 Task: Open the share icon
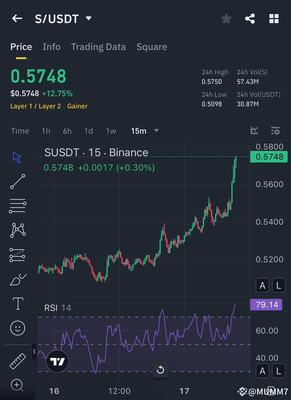tap(250, 19)
